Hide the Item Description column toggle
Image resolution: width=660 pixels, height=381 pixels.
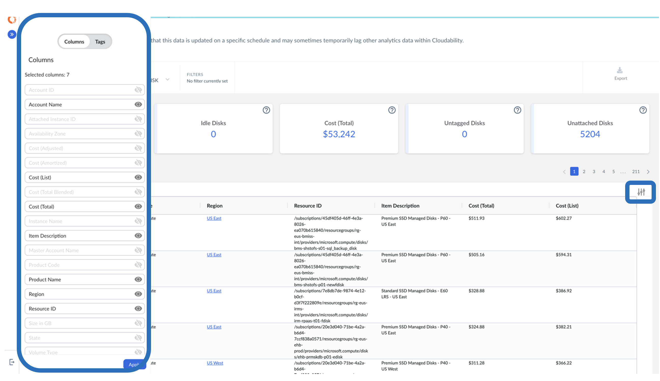tap(138, 236)
